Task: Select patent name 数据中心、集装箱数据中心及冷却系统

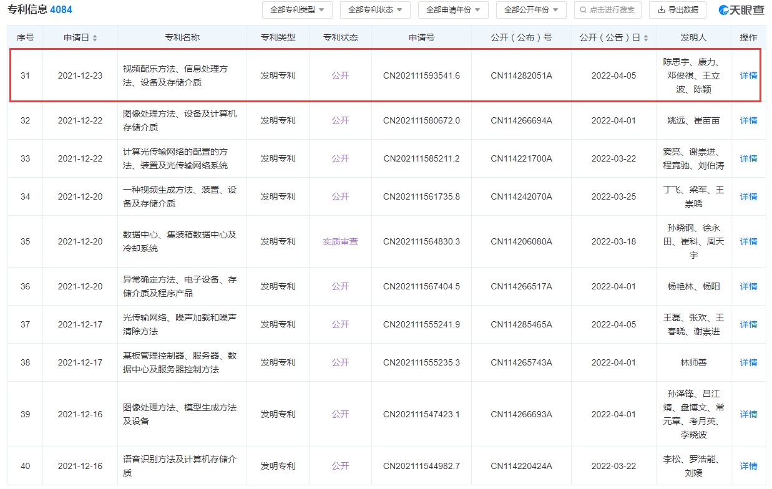Action: [x=180, y=241]
